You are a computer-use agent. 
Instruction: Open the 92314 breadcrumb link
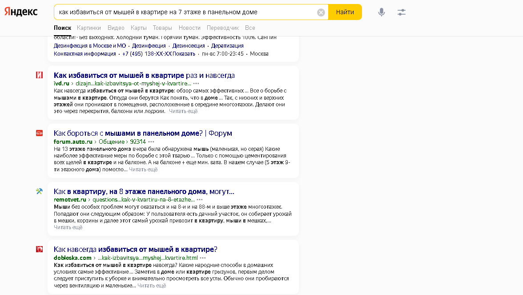138,142
